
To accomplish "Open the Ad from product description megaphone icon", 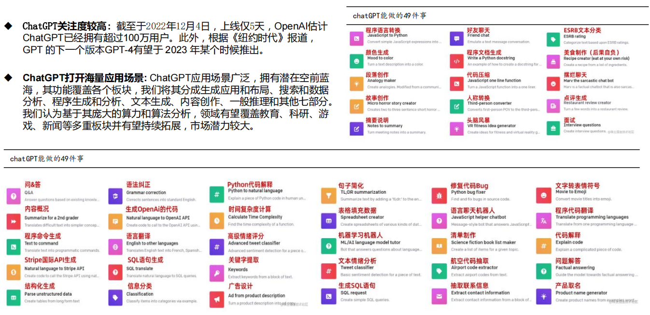I will pos(217,299).
